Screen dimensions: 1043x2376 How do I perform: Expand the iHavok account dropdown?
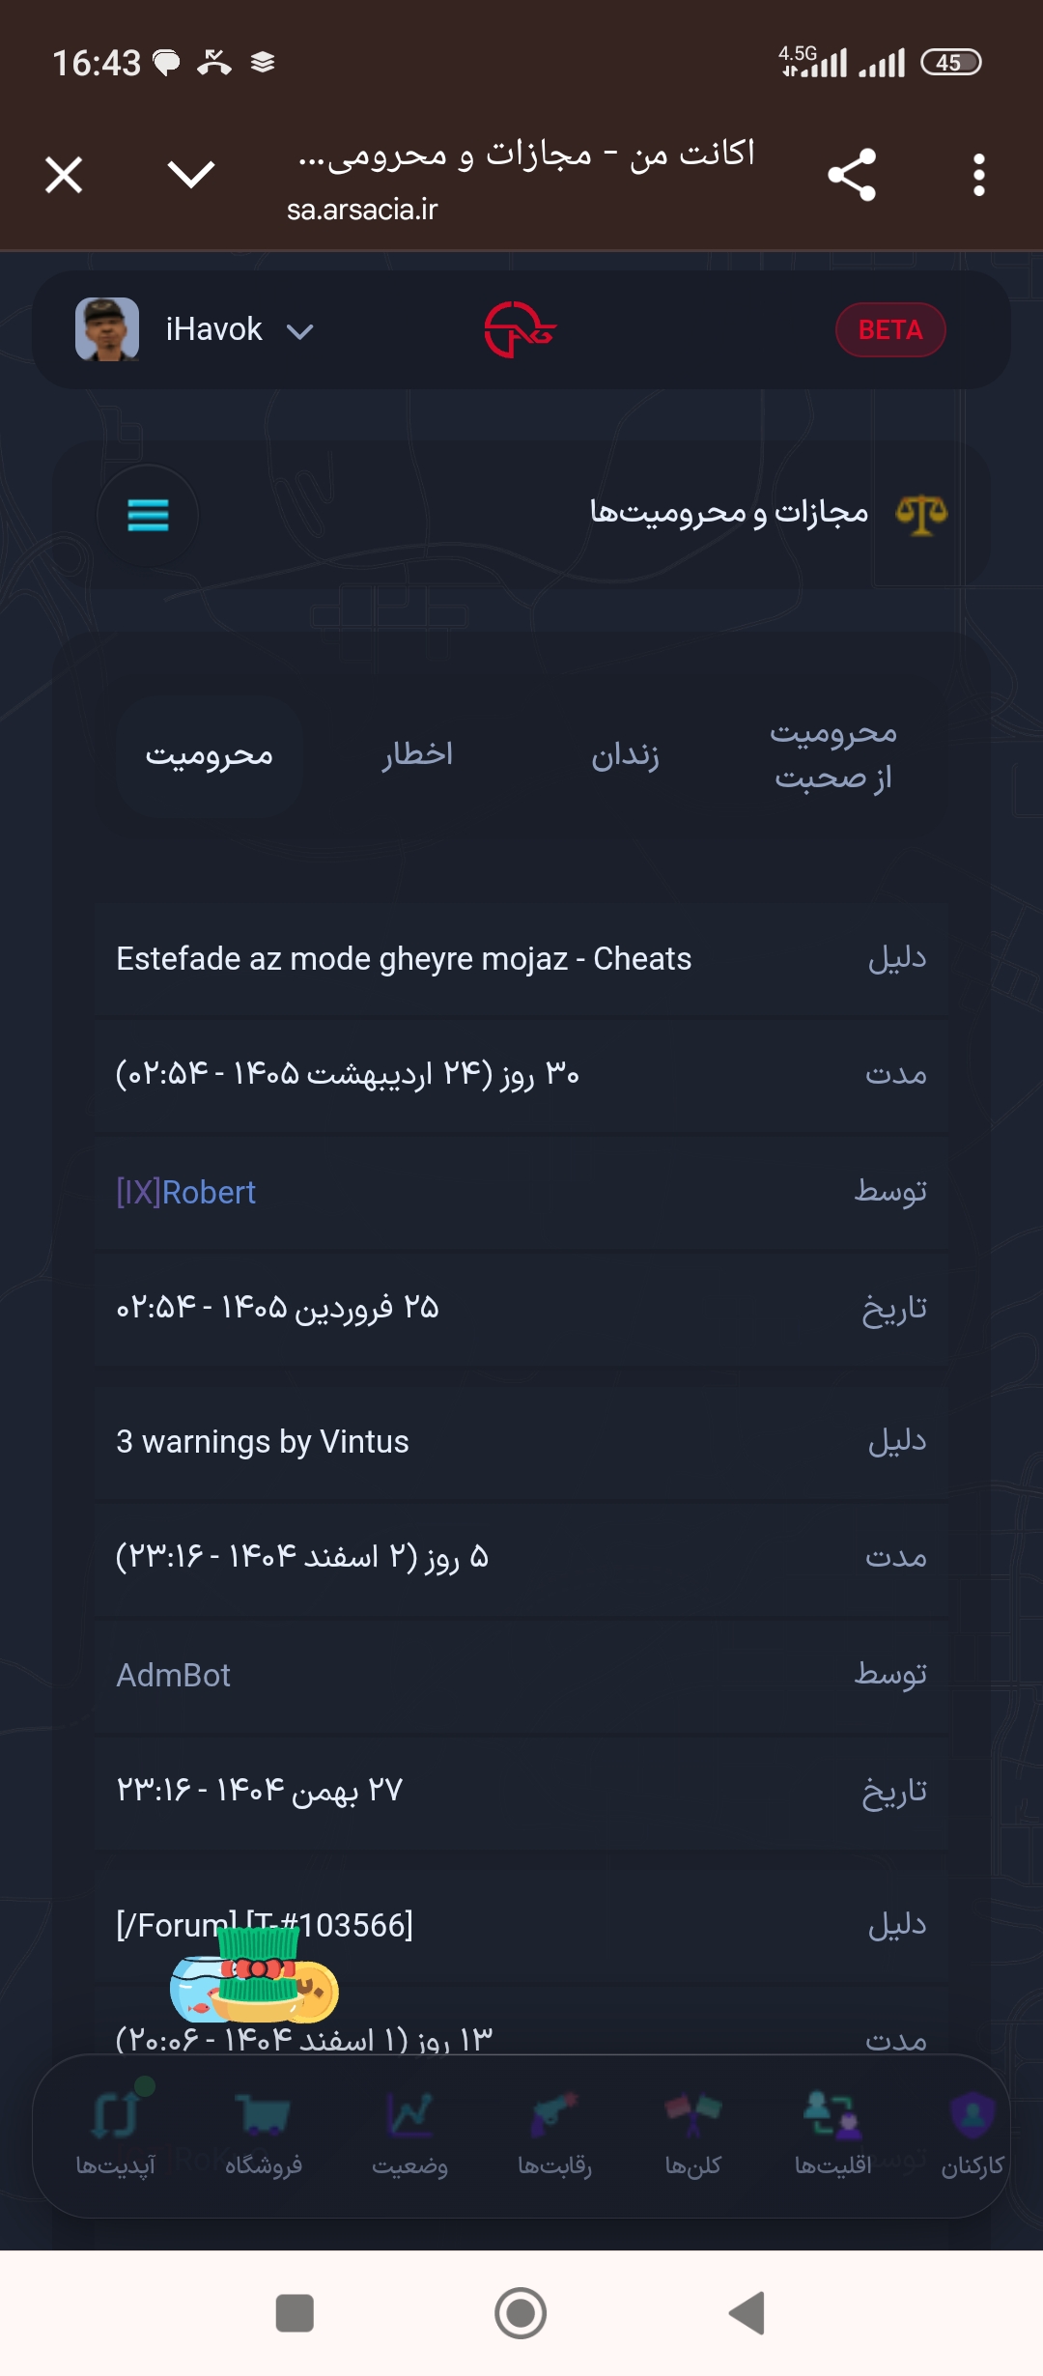299,331
